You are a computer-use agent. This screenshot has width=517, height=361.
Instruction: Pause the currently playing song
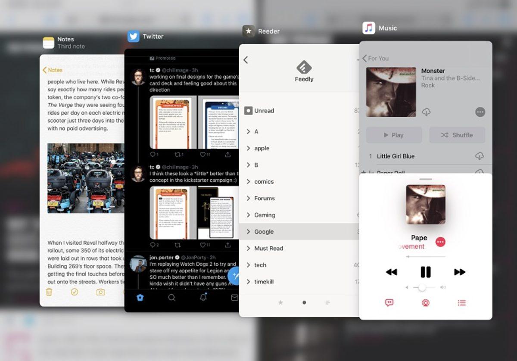pos(426,272)
